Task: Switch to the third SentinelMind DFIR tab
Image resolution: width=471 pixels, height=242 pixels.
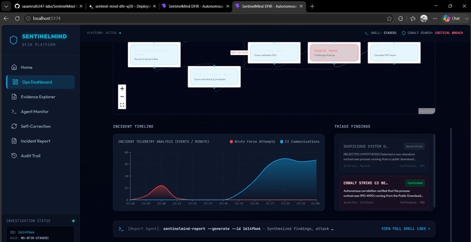Action: coord(196,6)
